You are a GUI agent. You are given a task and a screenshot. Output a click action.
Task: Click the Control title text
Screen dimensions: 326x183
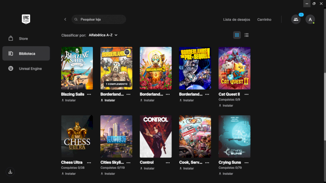point(147,162)
